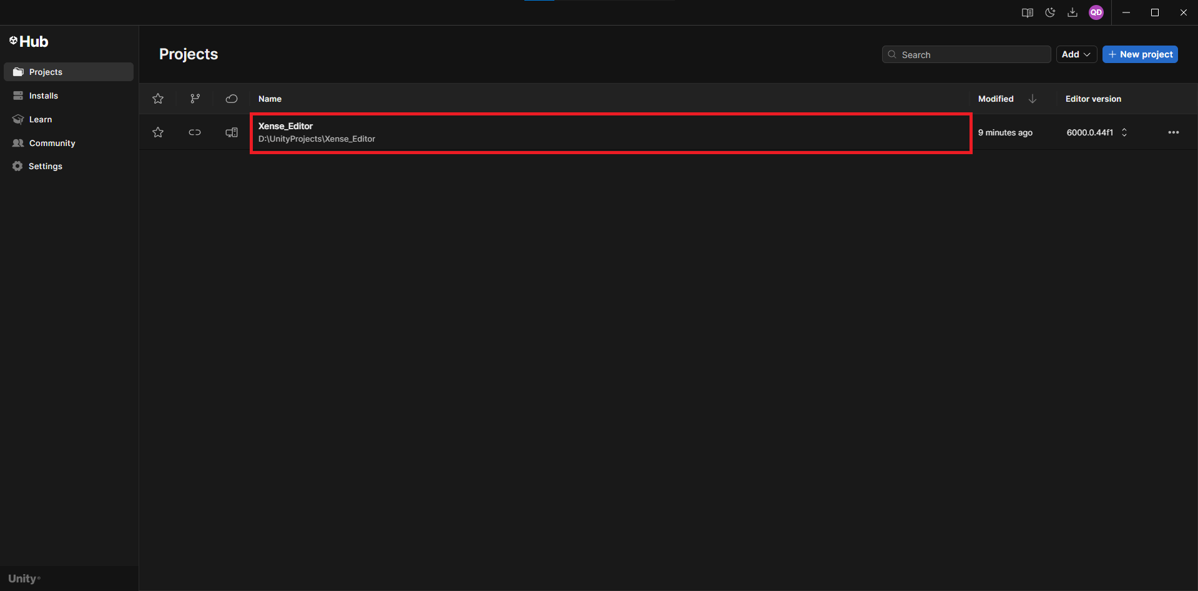
Task: Expand the Add dropdown button
Action: [x=1076, y=54]
